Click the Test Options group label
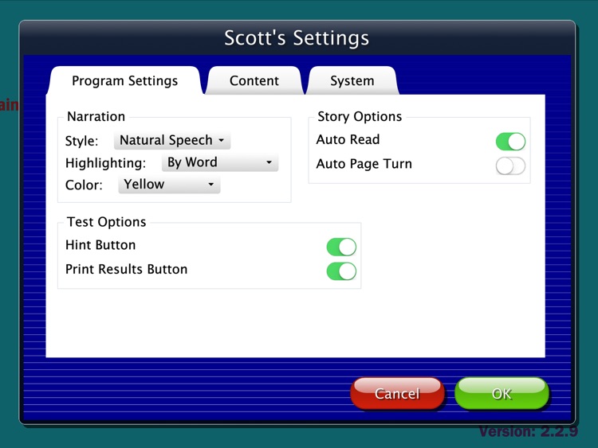 click(x=106, y=222)
